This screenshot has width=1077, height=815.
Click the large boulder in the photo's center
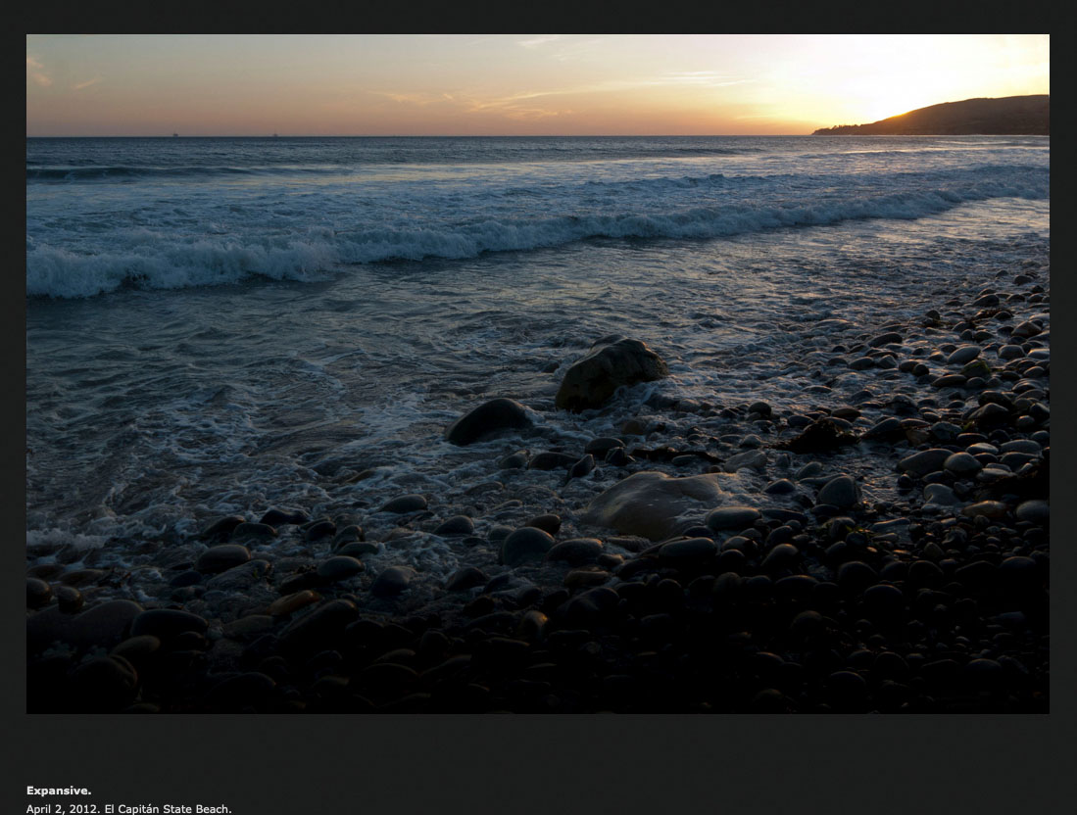point(610,373)
